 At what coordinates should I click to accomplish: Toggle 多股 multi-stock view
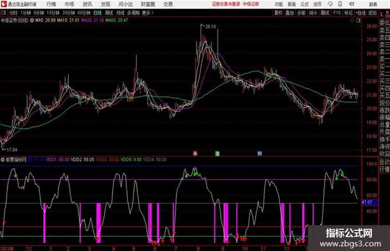coord(301,13)
